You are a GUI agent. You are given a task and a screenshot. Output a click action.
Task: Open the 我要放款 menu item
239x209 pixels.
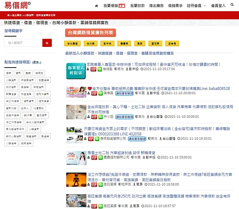click(x=137, y=6)
